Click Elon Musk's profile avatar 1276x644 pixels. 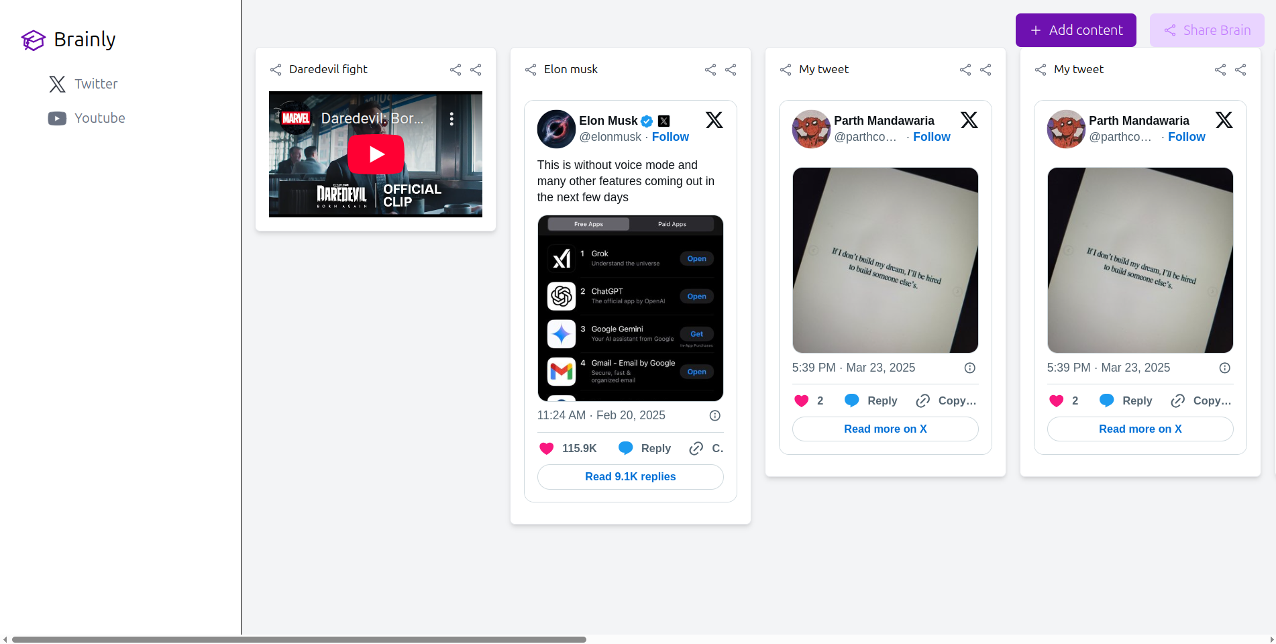(556, 129)
